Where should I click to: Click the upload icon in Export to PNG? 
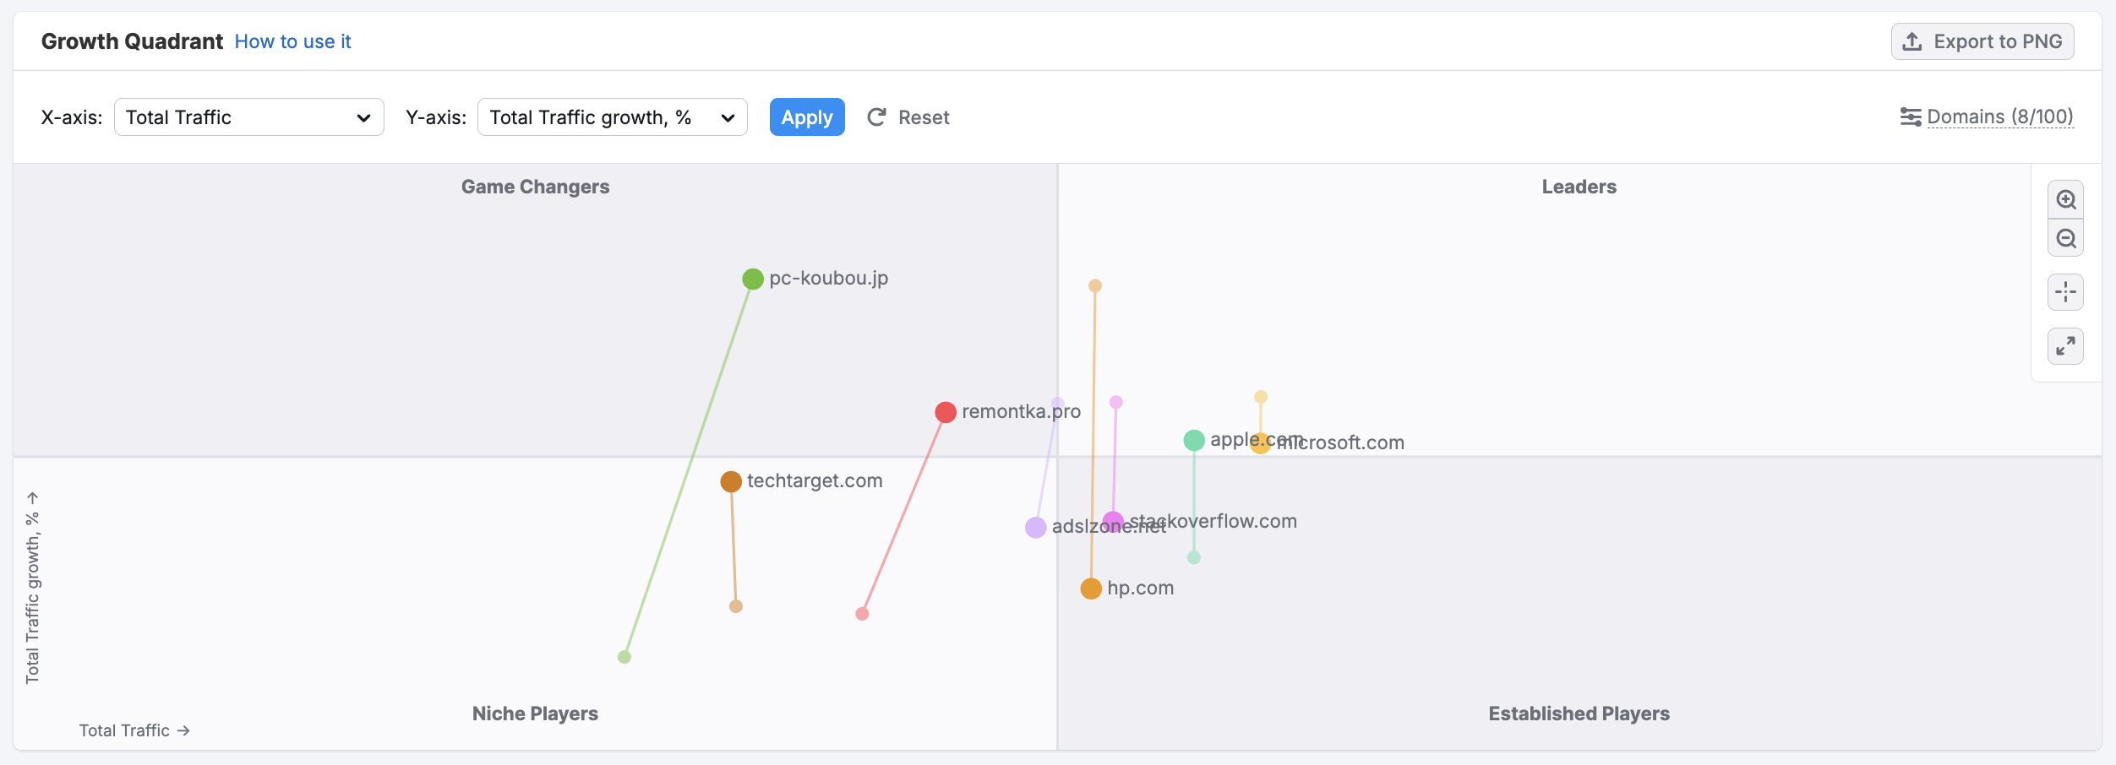[x=1912, y=41]
